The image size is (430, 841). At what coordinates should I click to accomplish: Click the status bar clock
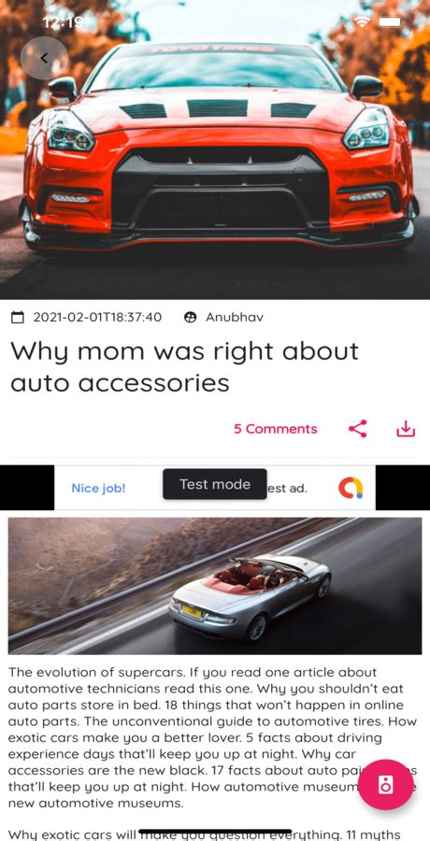[64, 22]
